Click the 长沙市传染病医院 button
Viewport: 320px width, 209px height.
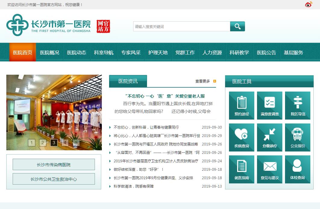click(54, 165)
